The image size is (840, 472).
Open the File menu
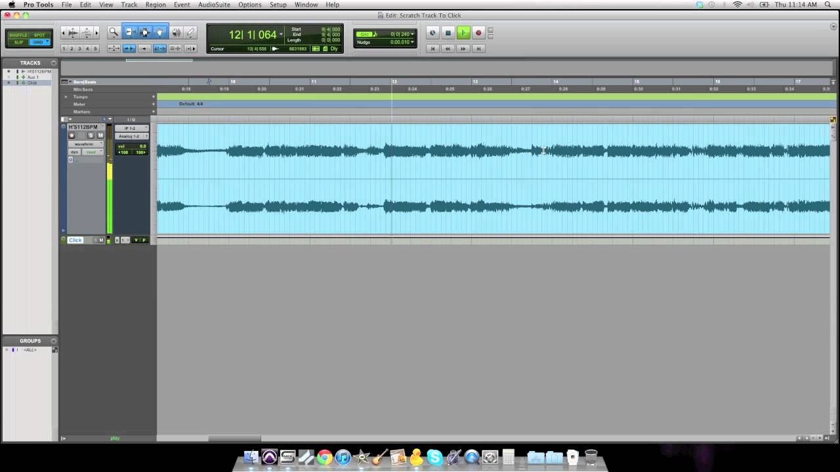click(67, 5)
